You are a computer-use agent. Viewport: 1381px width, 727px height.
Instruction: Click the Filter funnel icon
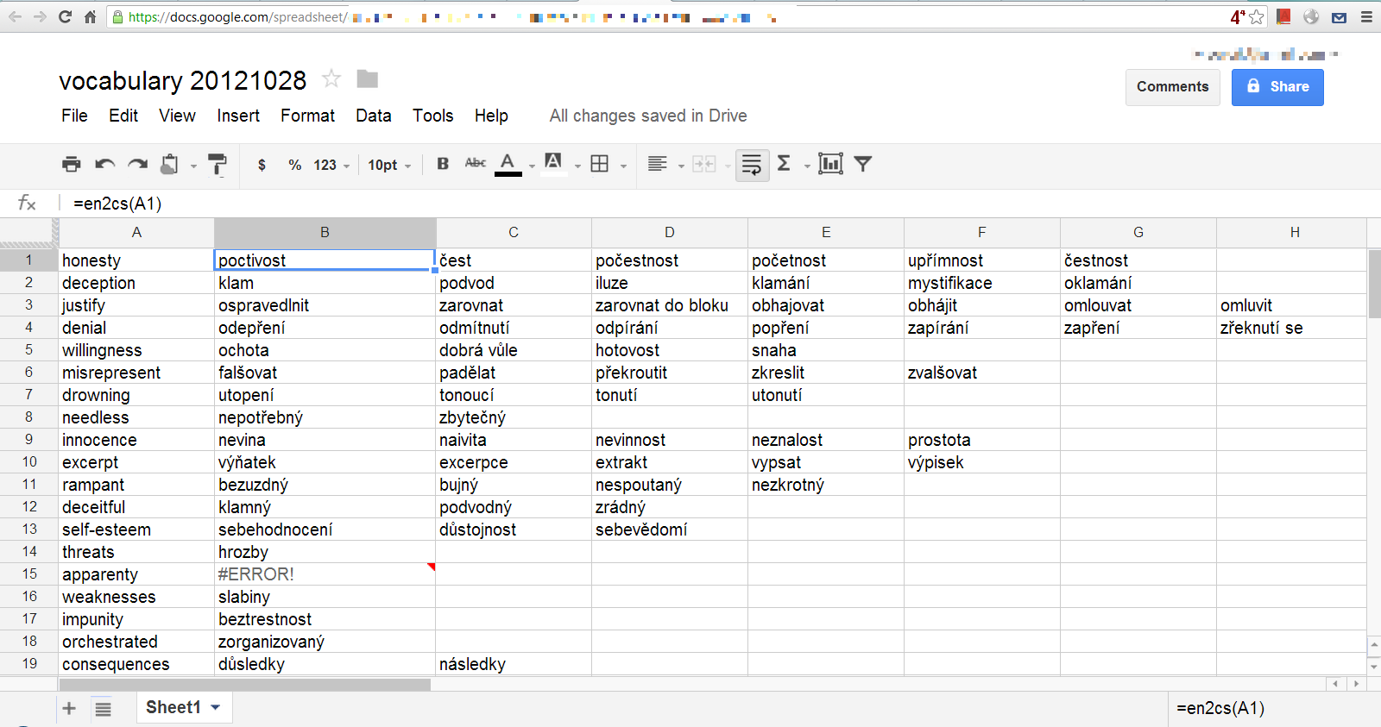click(862, 164)
